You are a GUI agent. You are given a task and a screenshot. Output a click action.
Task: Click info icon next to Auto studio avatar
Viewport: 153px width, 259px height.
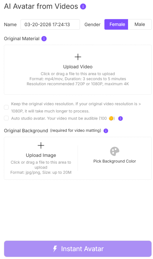120,118
